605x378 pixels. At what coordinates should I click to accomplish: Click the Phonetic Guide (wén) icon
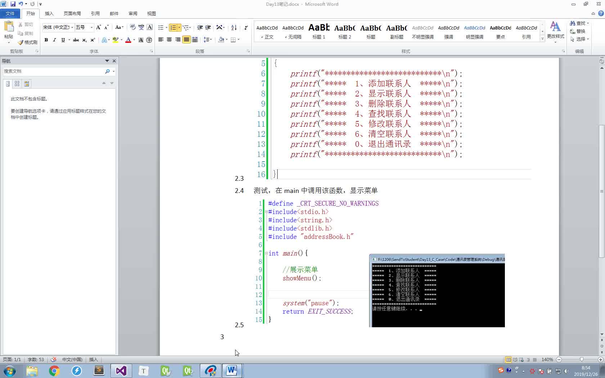pyautogui.click(x=141, y=27)
